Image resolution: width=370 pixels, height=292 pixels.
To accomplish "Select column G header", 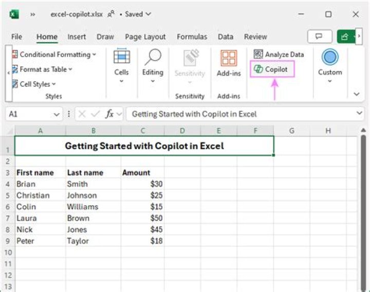I will point(292,131).
